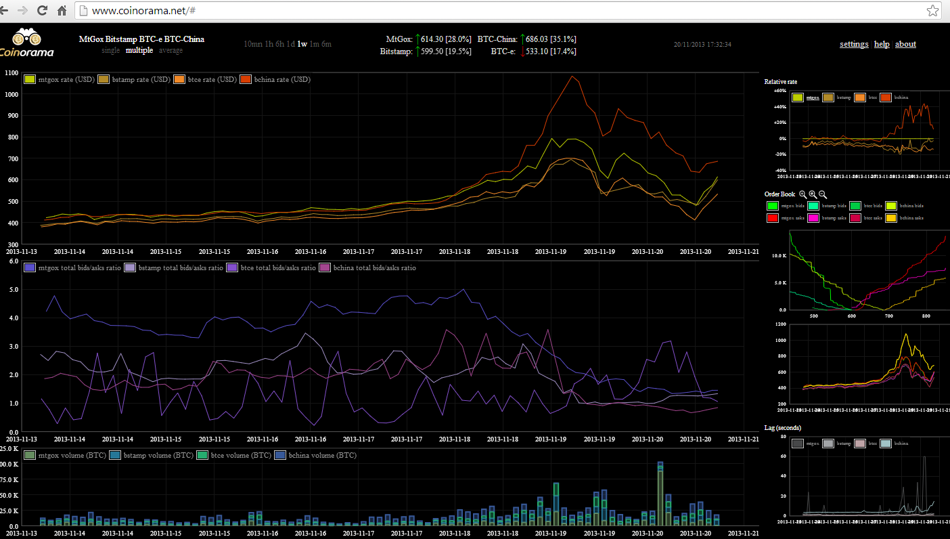The image size is (950, 539).
Task: Set the timeframe to 6h
Action: click(x=280, y=45)
